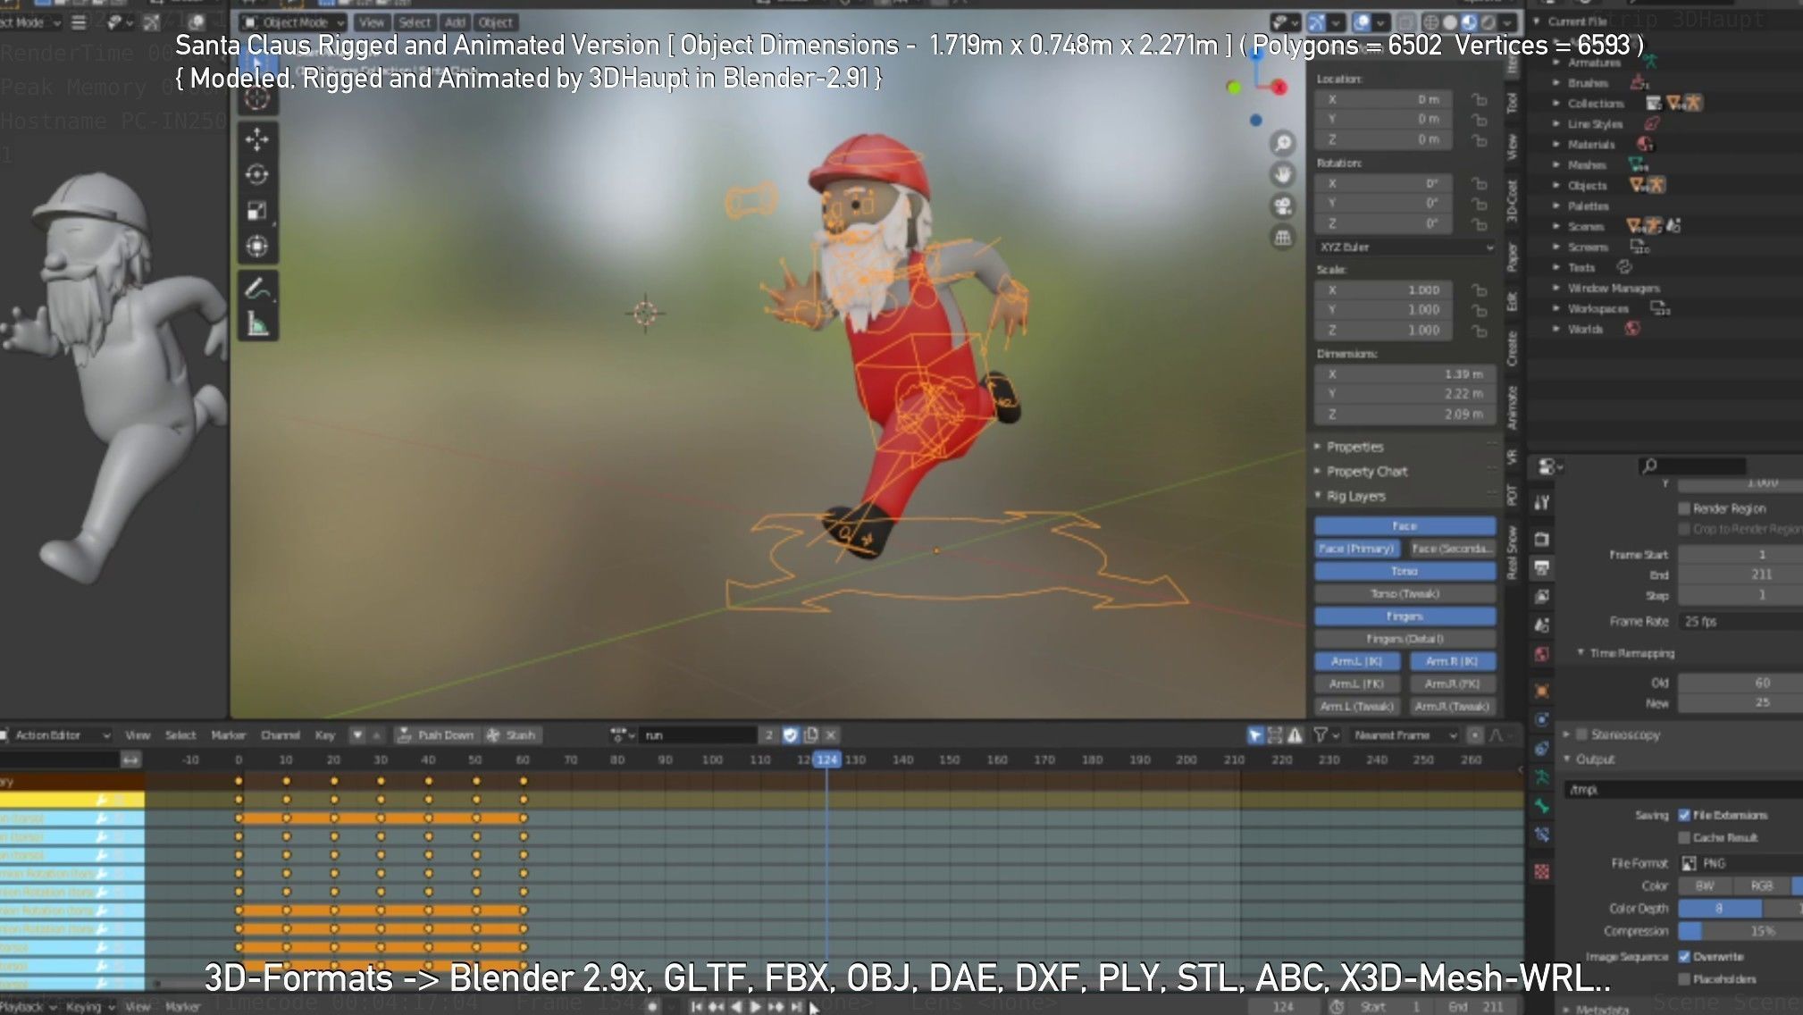Enable the Cache Result checkbox
The image size is (1803, 1015).
[1684, 837]
